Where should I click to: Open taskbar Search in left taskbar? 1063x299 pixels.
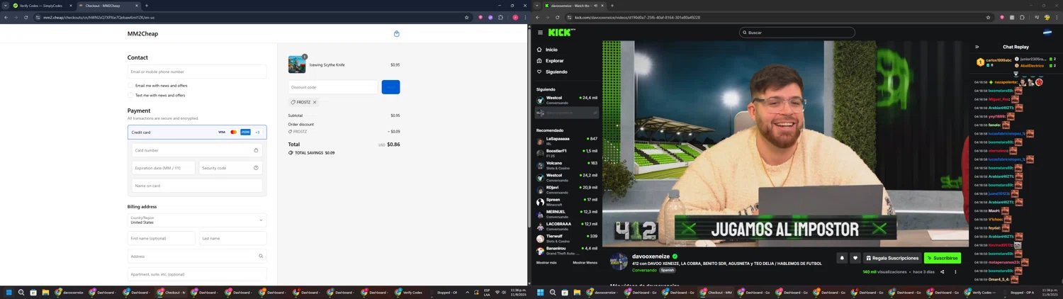[x=21, y=292]
